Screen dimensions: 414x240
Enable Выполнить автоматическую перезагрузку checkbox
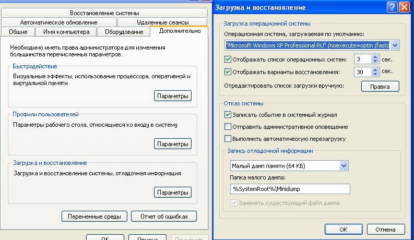(x=227, y=139)
